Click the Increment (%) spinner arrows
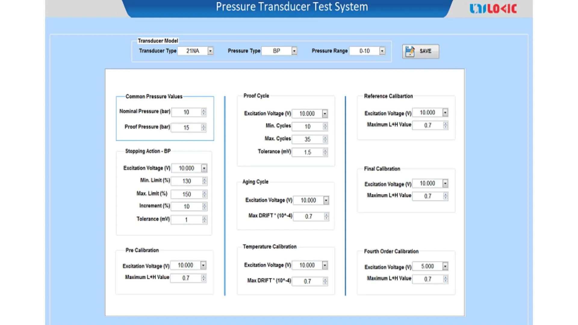 (205, 206)
